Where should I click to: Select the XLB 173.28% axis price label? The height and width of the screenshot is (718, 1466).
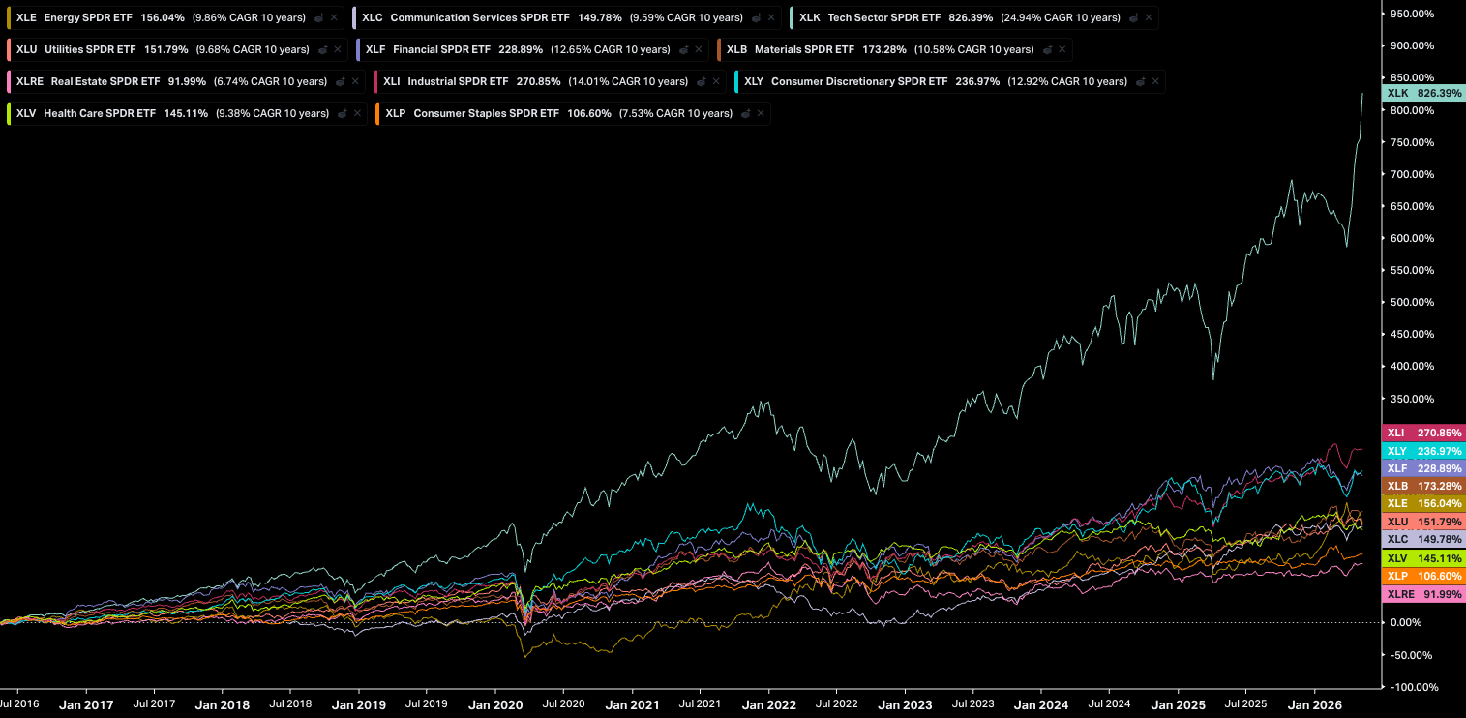1424,486
